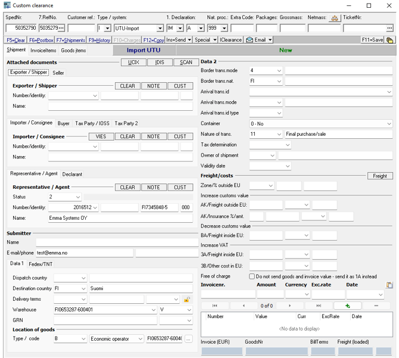Open the Border trans.mode dropdown
399x358 pixels.
(x=279, y=71)
